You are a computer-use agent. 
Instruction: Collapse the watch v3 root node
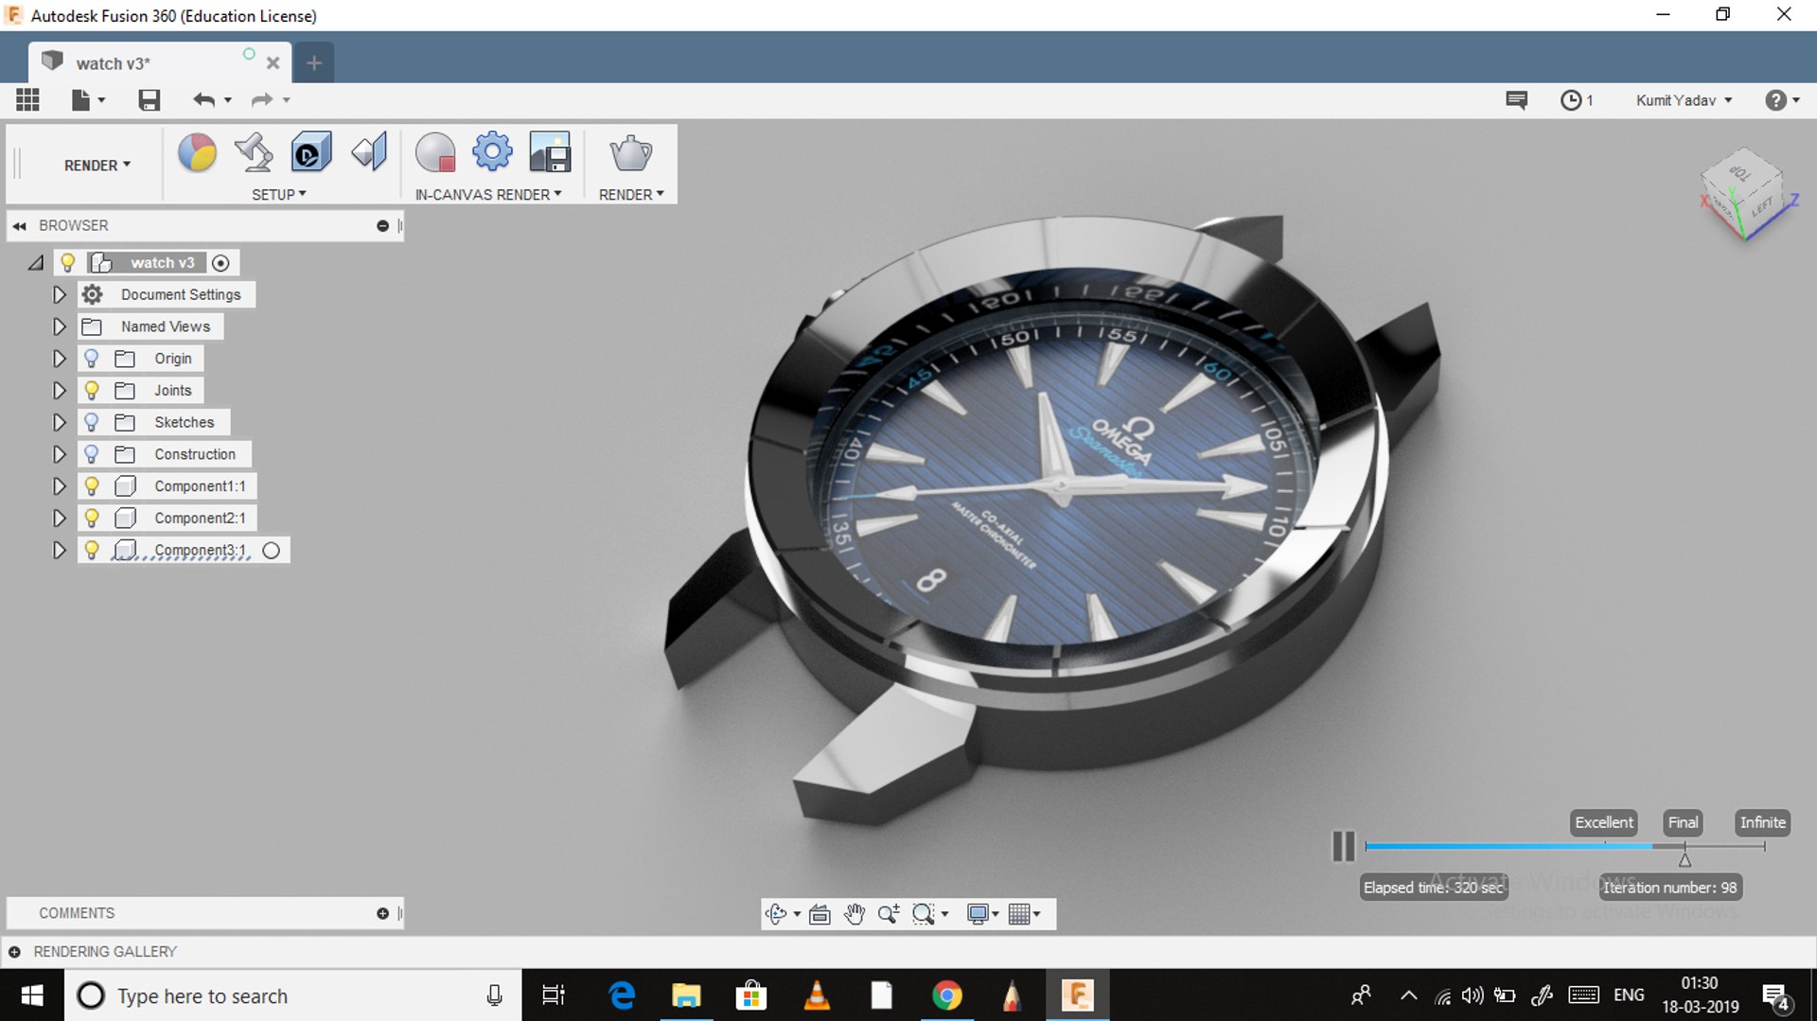(36, 263)
